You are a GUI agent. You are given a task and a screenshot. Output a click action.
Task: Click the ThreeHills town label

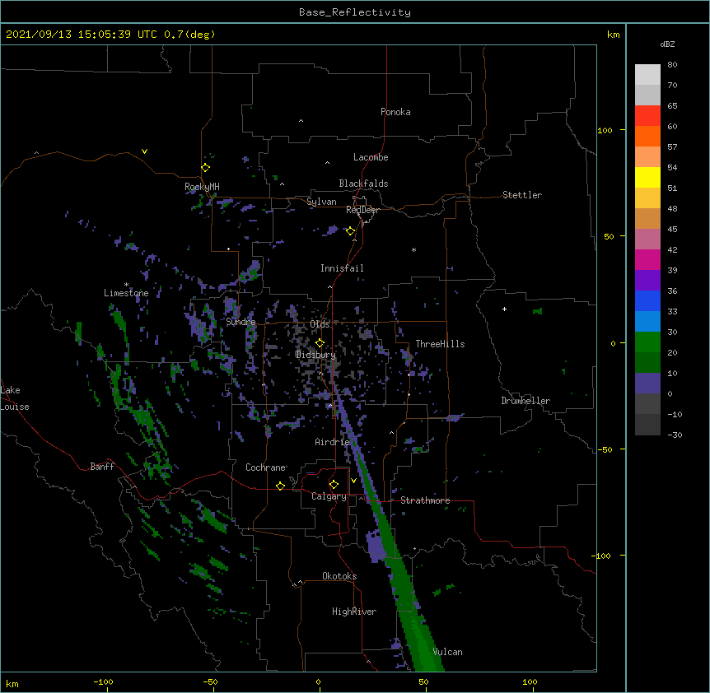coord(440,344)
